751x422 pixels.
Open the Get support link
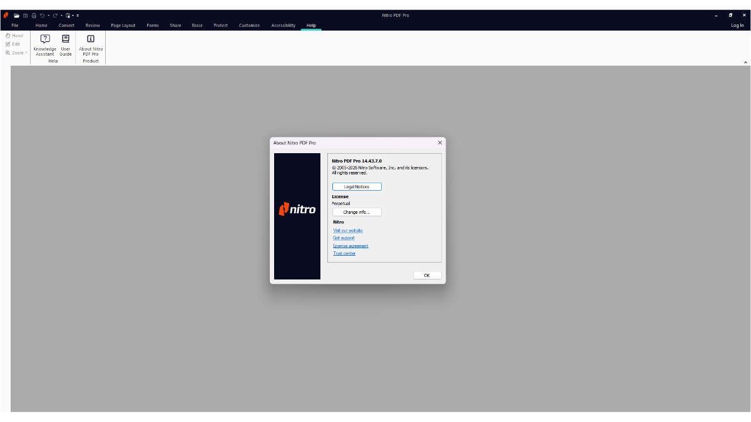pos(344,238)
